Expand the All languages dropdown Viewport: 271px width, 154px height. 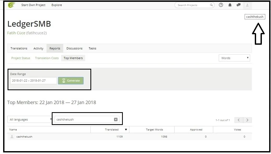[x=30, y=119]
